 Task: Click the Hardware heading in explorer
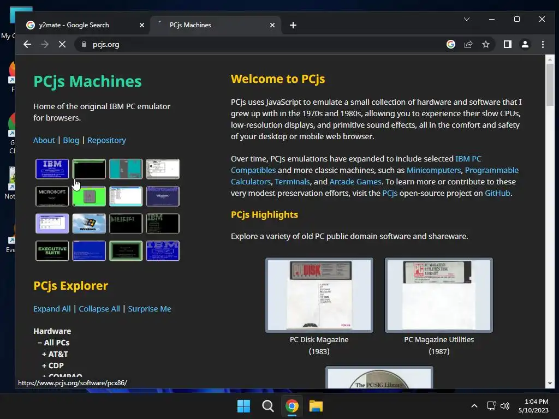coord(52,331)
